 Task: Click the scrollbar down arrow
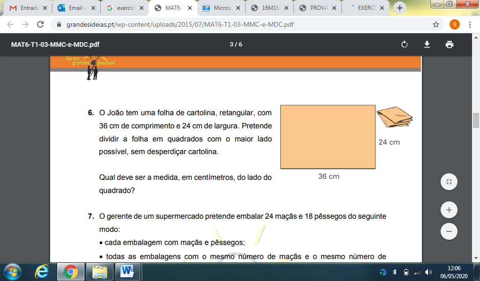(476, 259)
